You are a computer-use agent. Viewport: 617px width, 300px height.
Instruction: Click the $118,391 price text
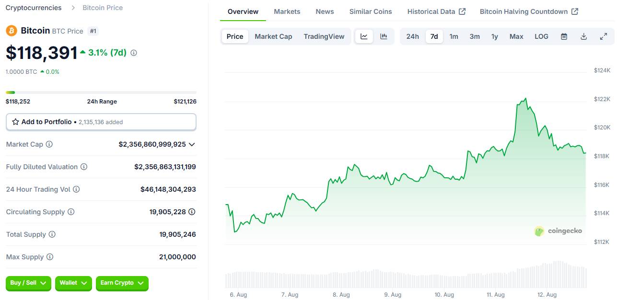tap(42, 53)
